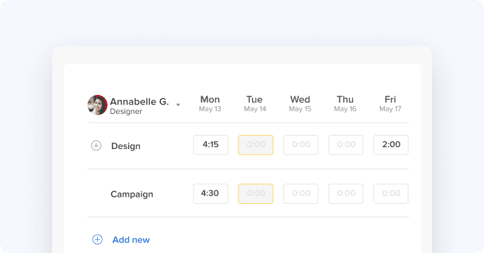
Task: Click the Annabelle G. name text
Action: (139, 101)
